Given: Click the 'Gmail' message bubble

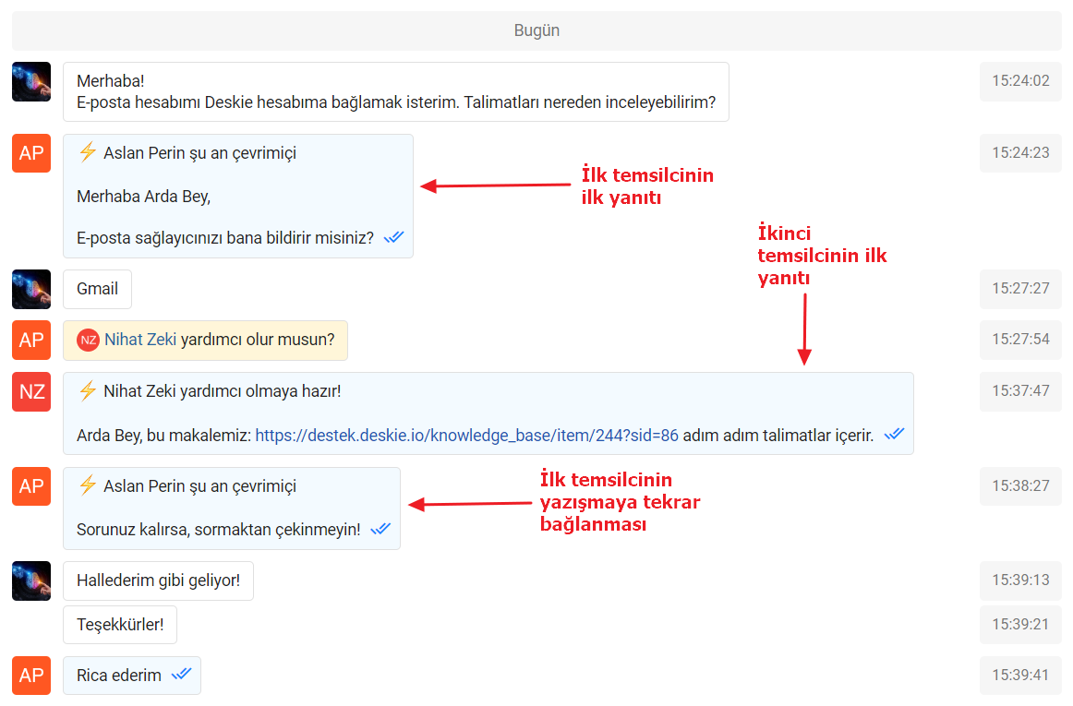Looking at the screenshot, I should [x=97, y=290].
